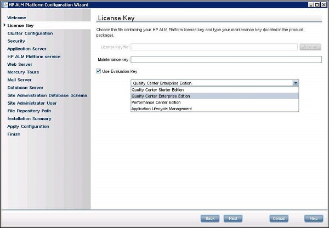
Task: Go to previous step with Back button
Action: pos(210,219)
